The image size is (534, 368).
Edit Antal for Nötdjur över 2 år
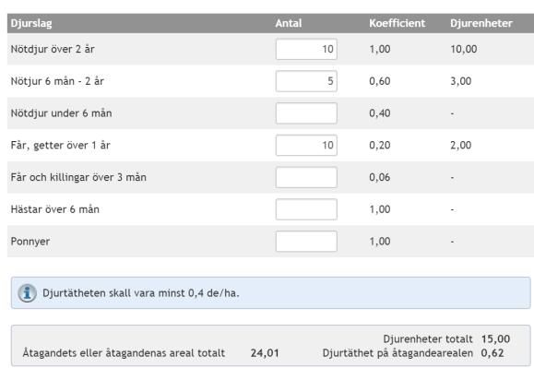tap(306, 49)
